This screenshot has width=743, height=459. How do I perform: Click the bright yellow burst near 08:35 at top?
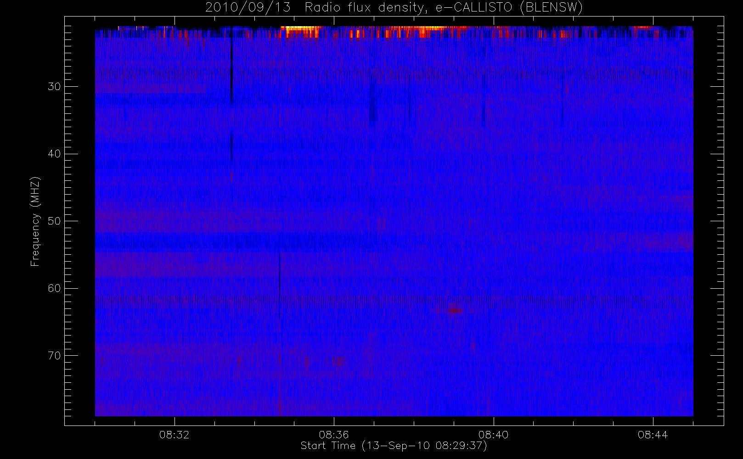pos(301,31)
